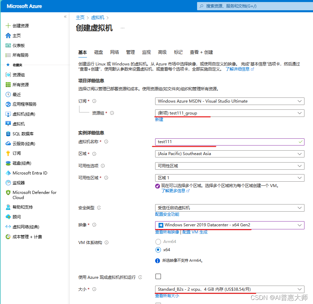Click the 查看所有大小 link
The height and width of the screenshot is (304, 313).
click(167, 296)
